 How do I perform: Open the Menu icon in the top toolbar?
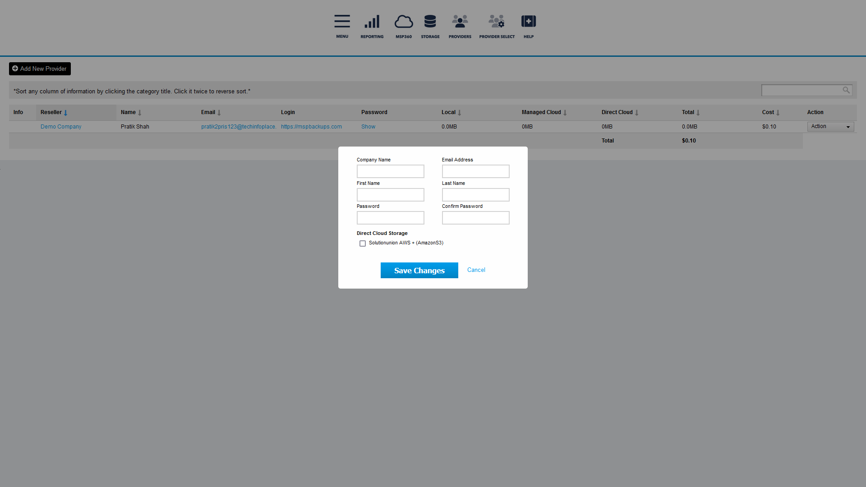point(342,21)
